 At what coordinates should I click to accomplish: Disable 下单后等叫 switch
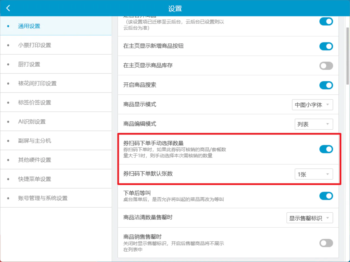[x=326, y=196]
